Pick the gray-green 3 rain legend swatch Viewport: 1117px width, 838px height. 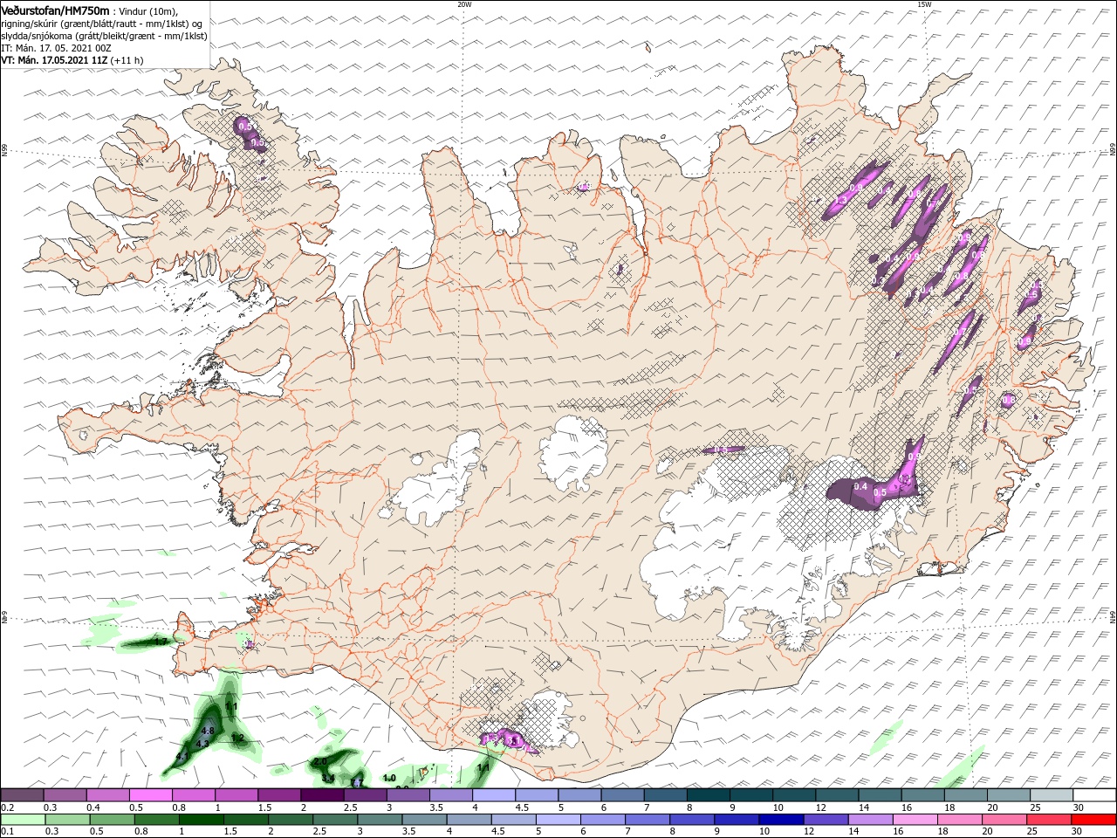pyautogui.click(x=380, y=819)
